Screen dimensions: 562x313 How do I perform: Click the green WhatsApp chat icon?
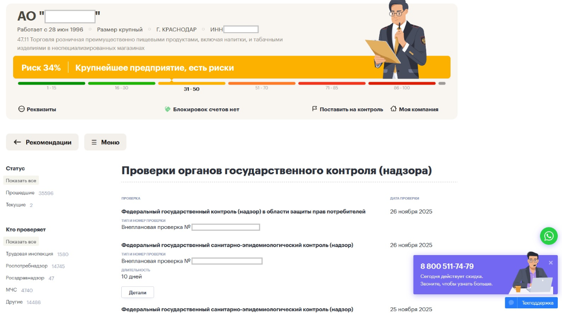(549, 236)
